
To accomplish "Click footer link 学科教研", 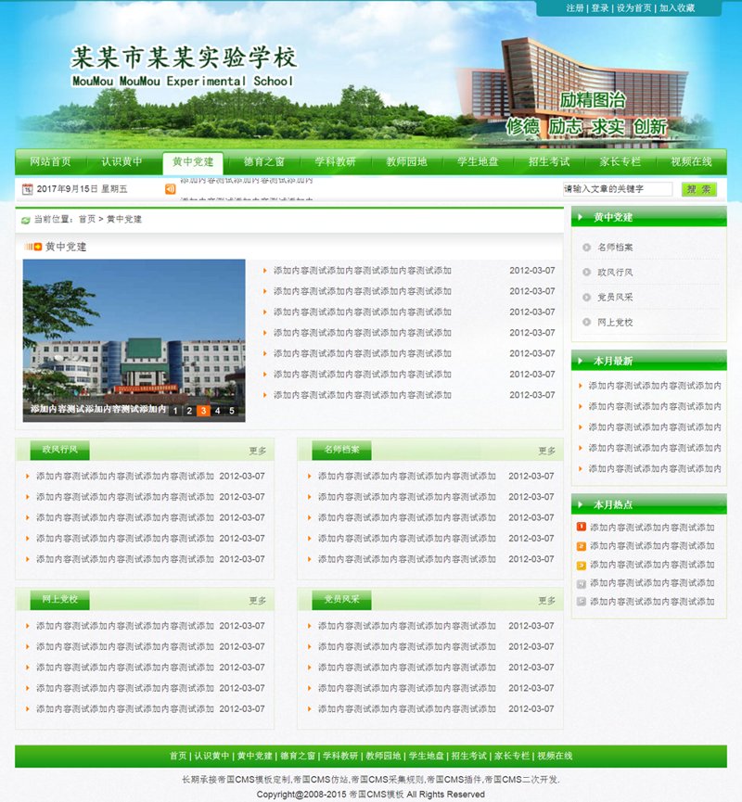I will [340, 756].
